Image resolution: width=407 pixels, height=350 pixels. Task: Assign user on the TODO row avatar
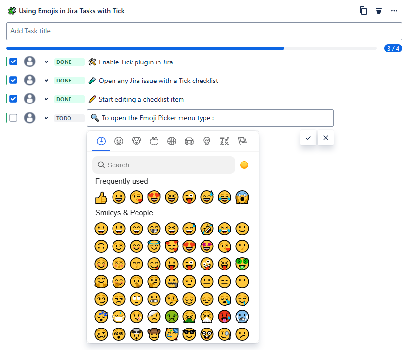pos(30,118)
